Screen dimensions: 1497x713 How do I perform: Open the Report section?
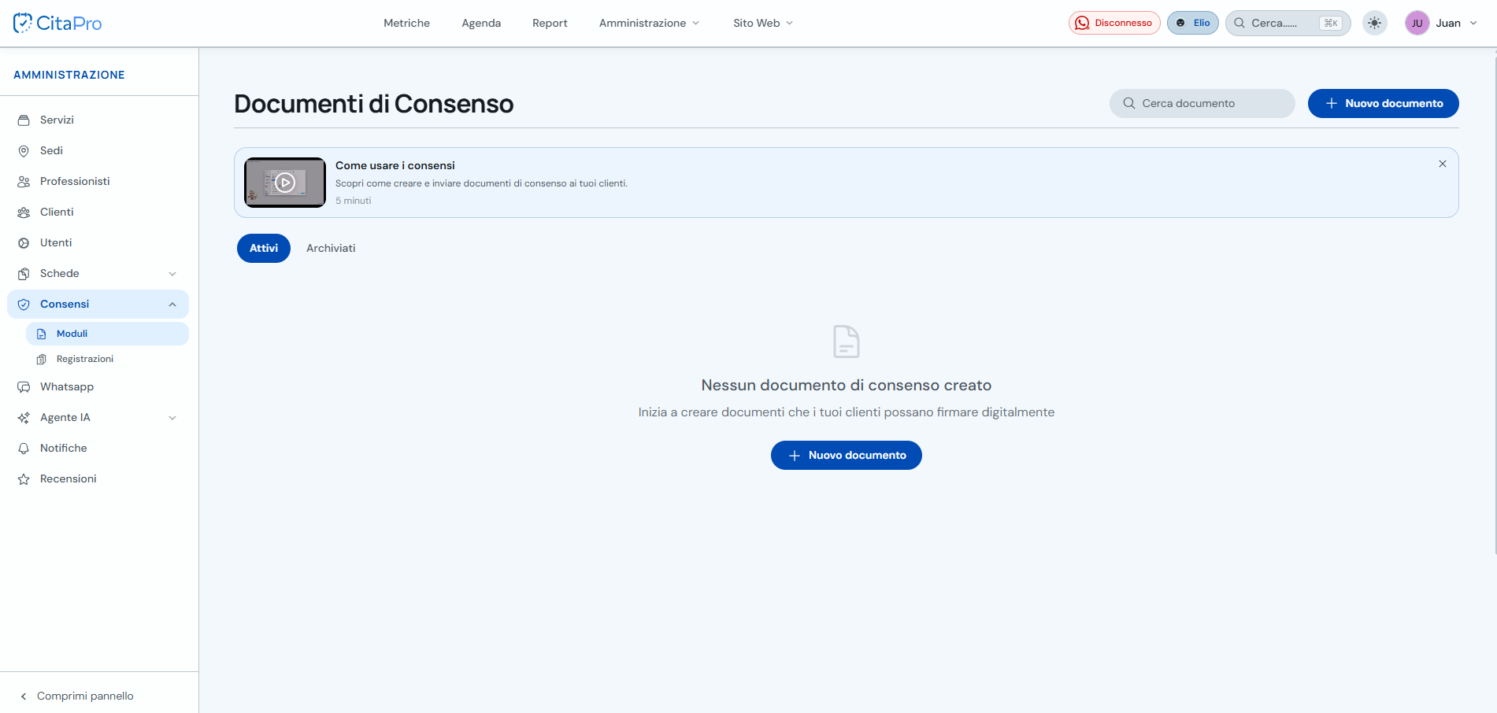pyautogui.click(x=550, y=23)
